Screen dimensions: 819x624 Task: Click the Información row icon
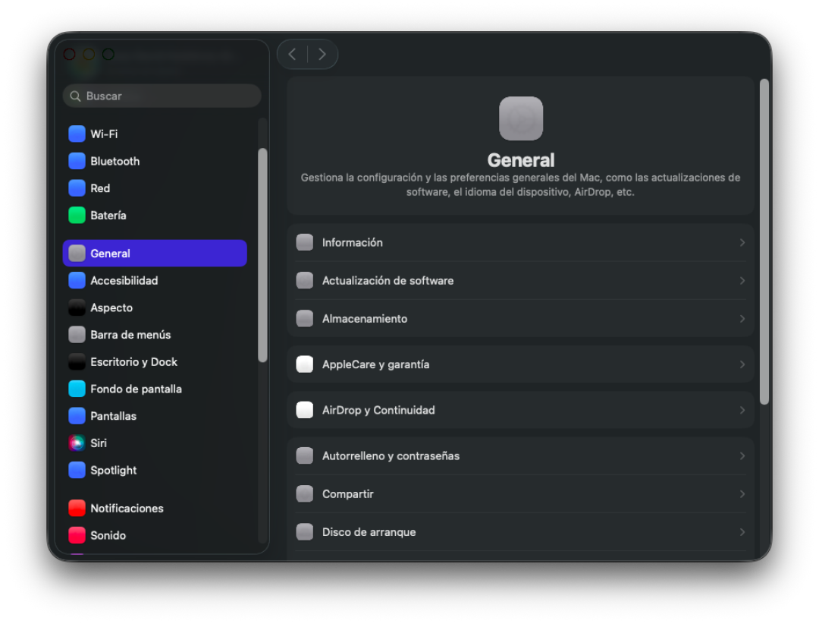(305, 243)
